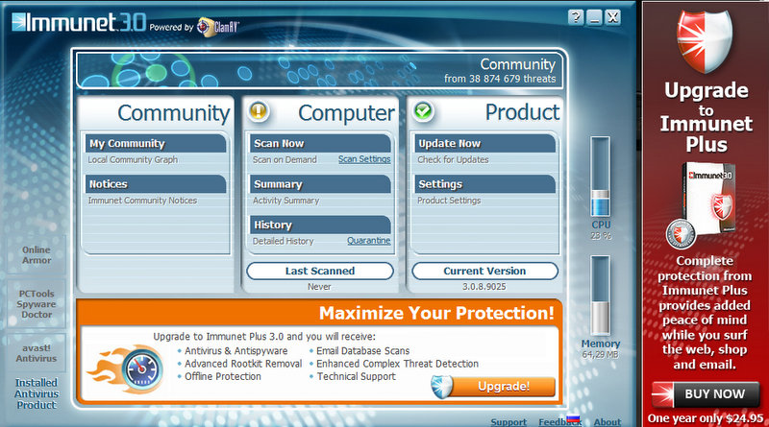Viewport: 769px width, 427px height.
Task: Click BUY NOW in the ad
Action: click(x=706, y=394)
